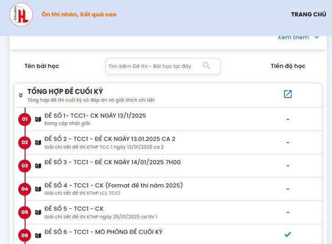Click the red 05 lesson number badge
The image size is (332, 244).
[x=24, y=212]
